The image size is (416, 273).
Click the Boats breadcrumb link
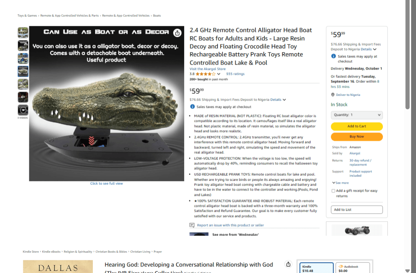(157, 16)
